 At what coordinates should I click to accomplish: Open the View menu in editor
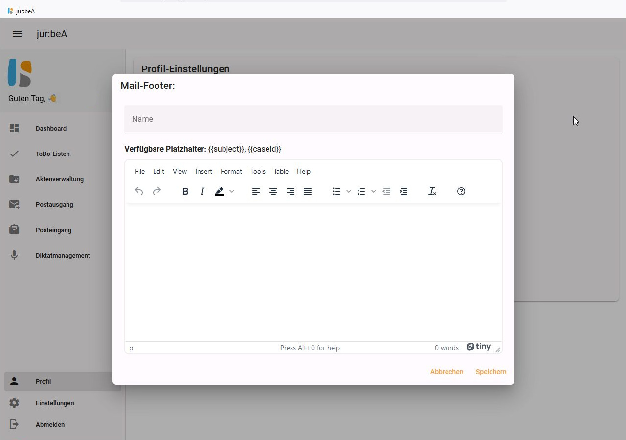click(x=179, y=171)
